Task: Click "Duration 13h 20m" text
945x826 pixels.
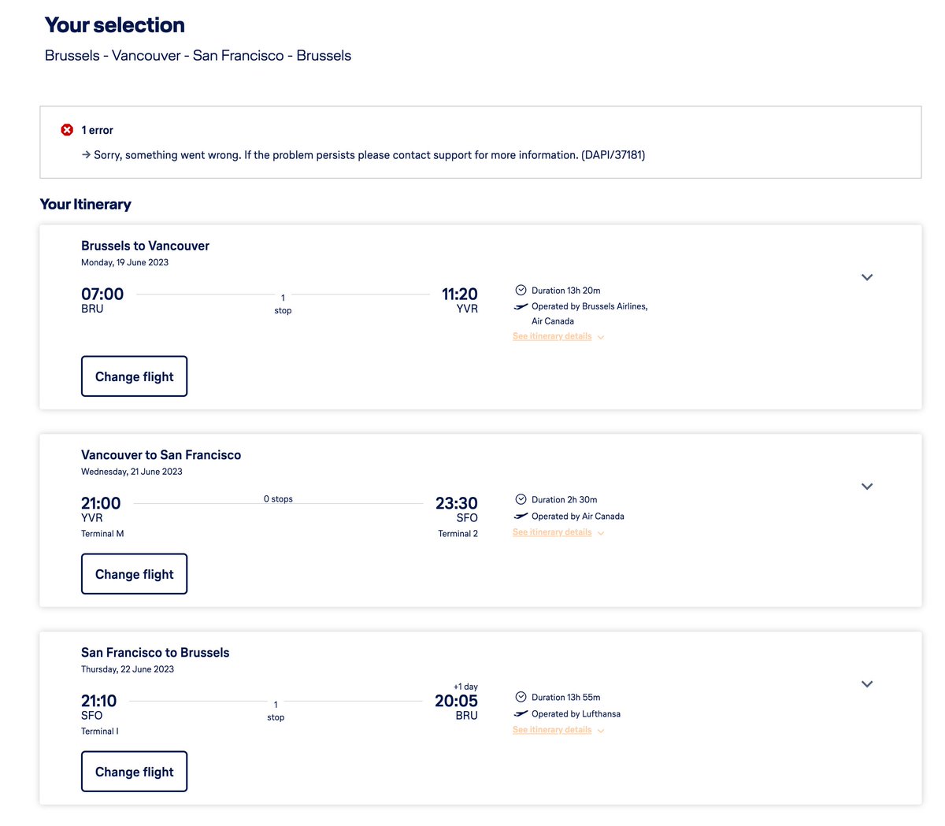Action: (566, 291)
